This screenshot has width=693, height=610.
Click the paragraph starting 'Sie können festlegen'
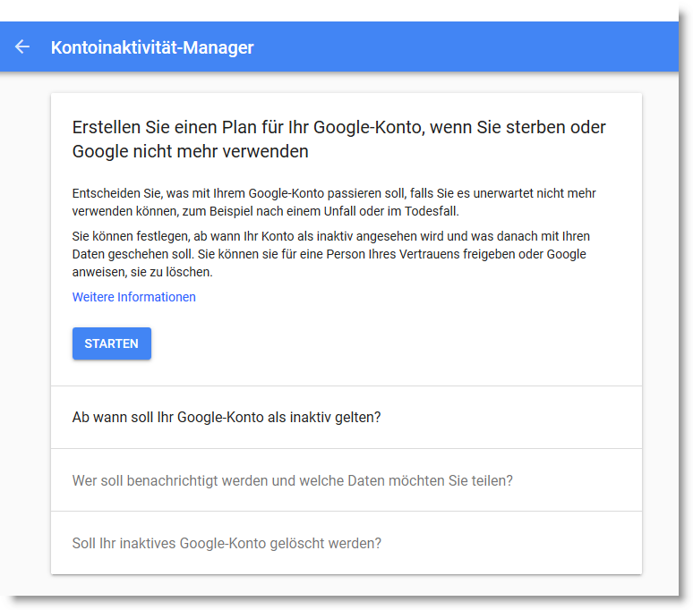click(x=331, y=254)
